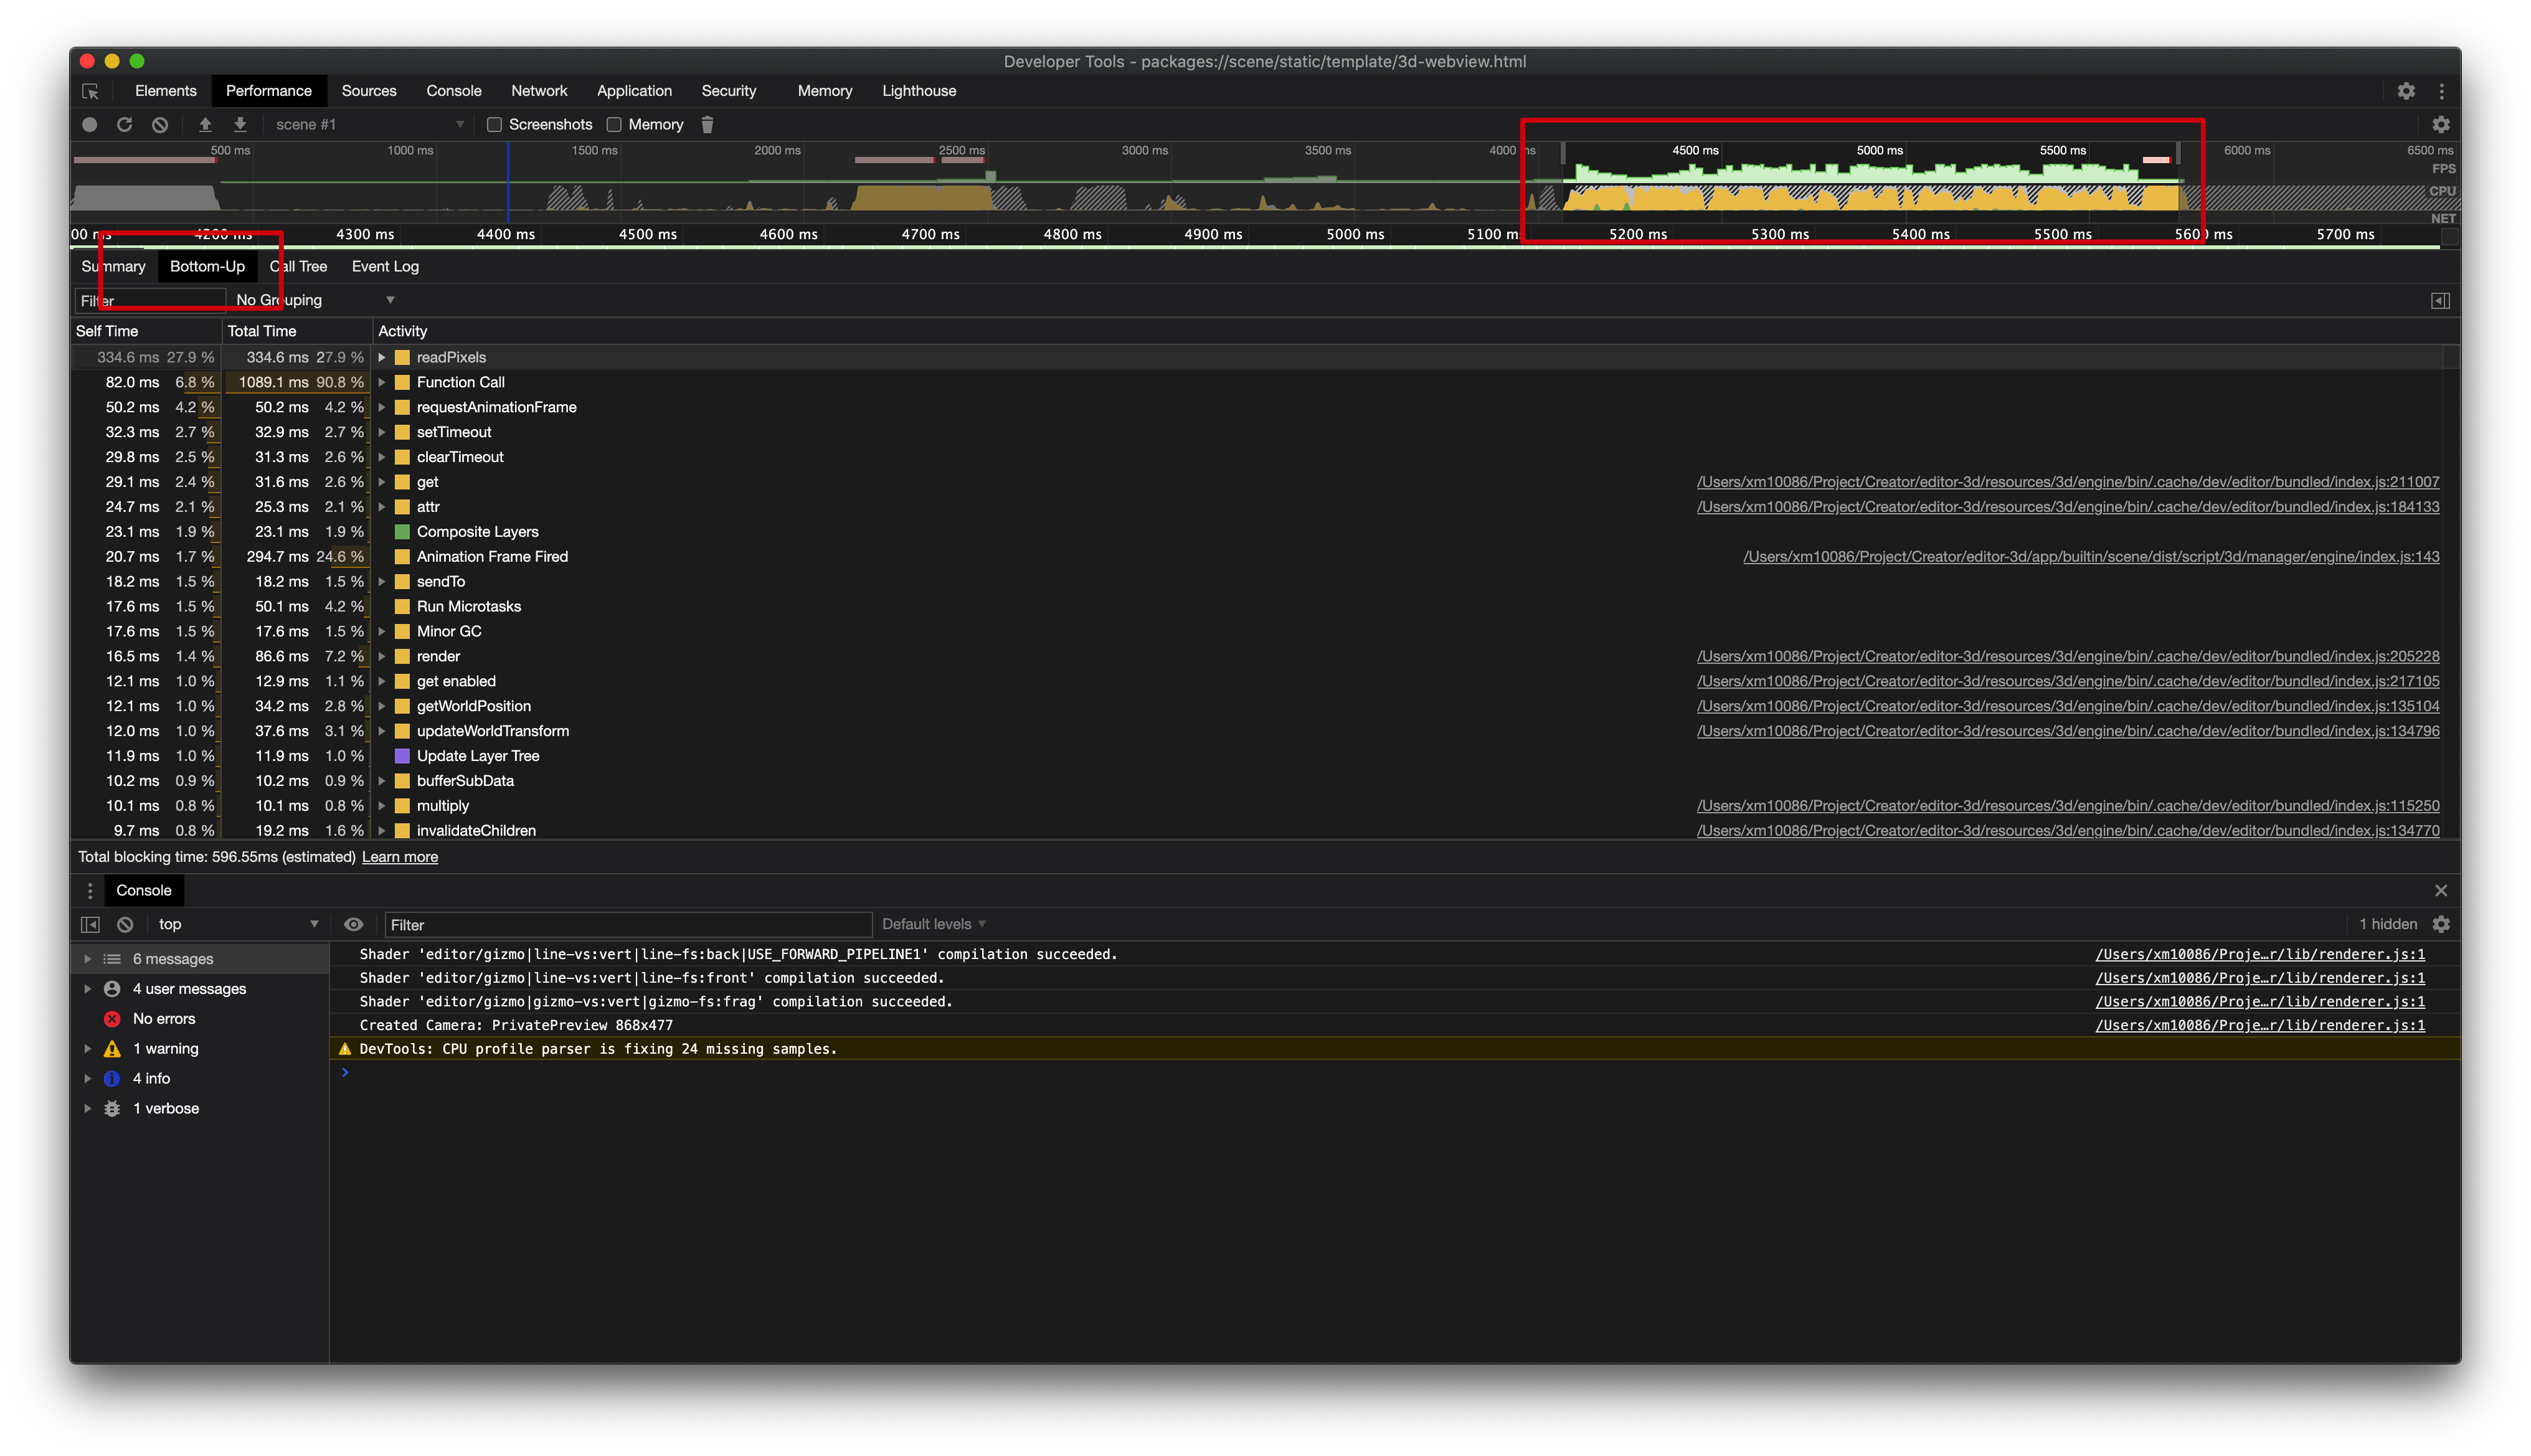
Task: Click the collect garbage trash icon
Action: click(707, 125)
